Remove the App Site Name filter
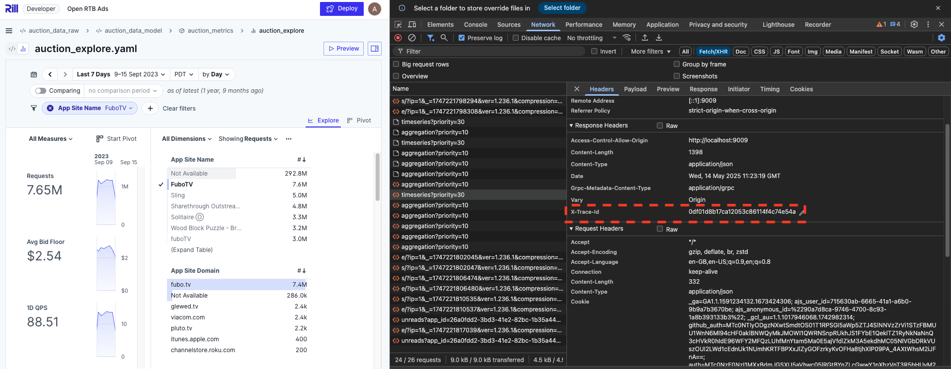Screen dimensions: 951x369 pos(50,108)
